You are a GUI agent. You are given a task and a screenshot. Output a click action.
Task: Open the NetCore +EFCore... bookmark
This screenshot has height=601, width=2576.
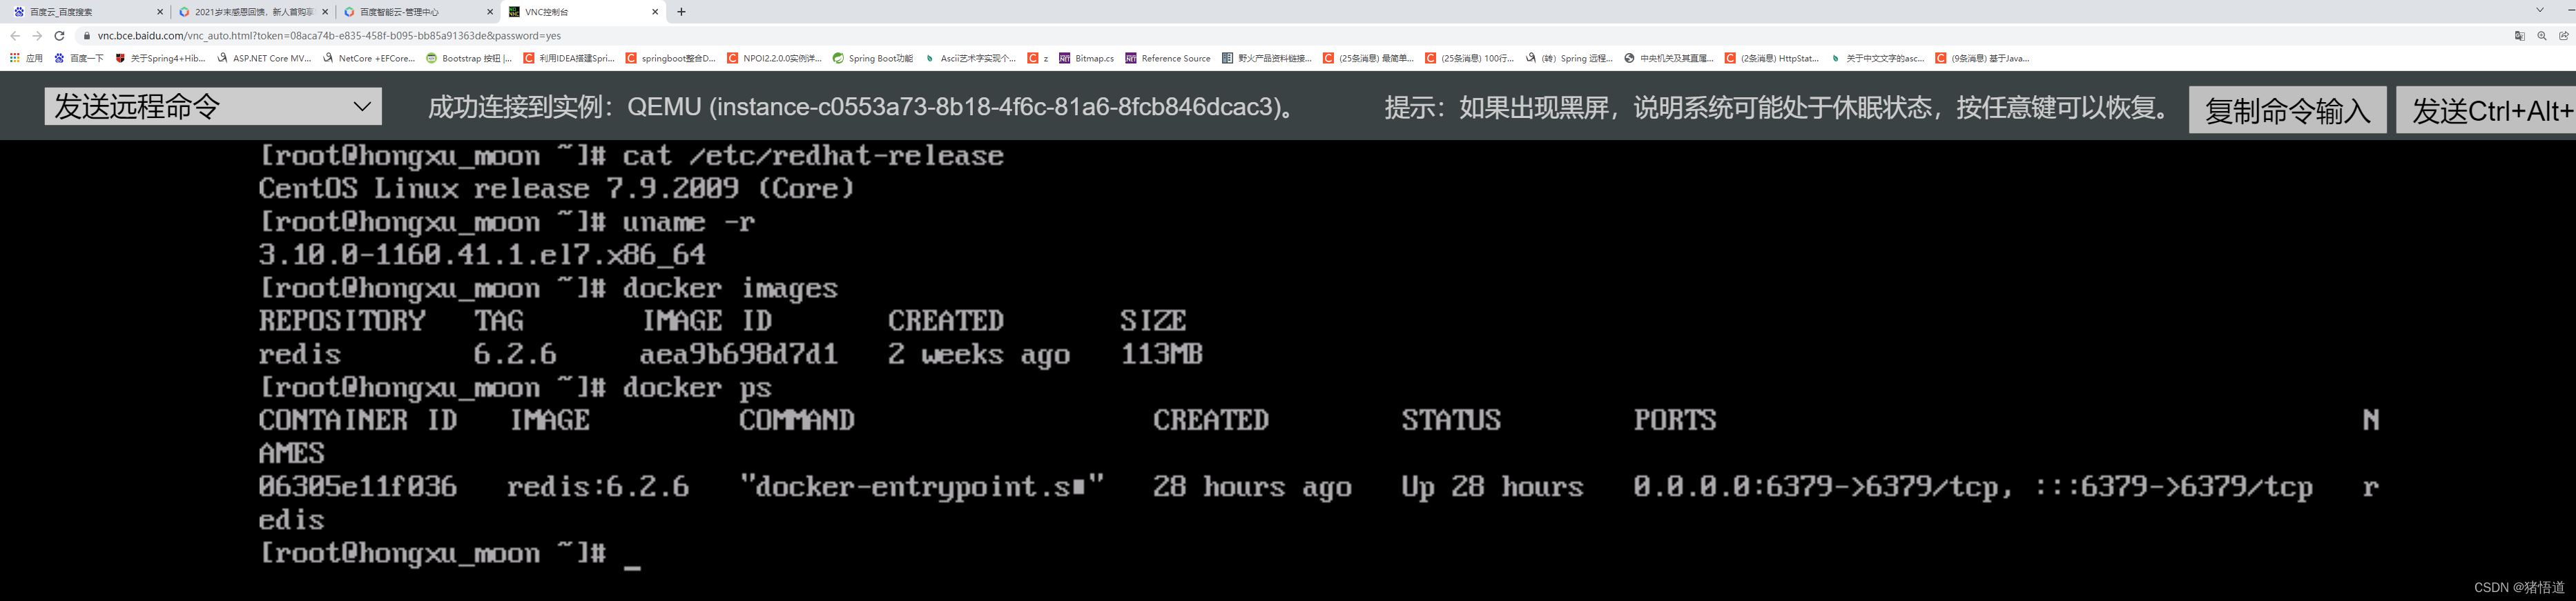point(369,58)
